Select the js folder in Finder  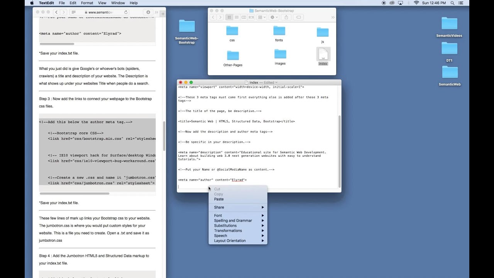[323, 35]
